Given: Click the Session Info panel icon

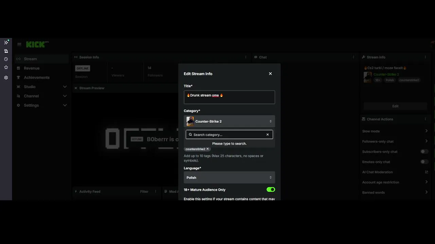Looking at the screenshot, I should click(x=76, y=57).
